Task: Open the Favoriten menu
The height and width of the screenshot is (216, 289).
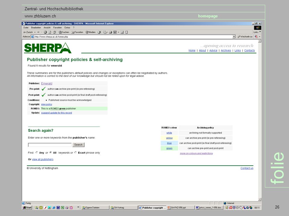Action: 57,28
